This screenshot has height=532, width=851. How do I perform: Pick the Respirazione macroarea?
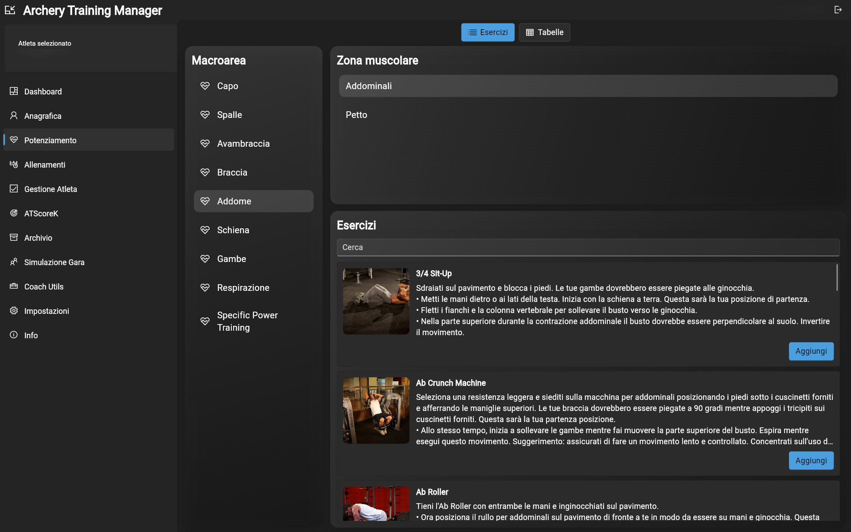(x=254, y=288)
